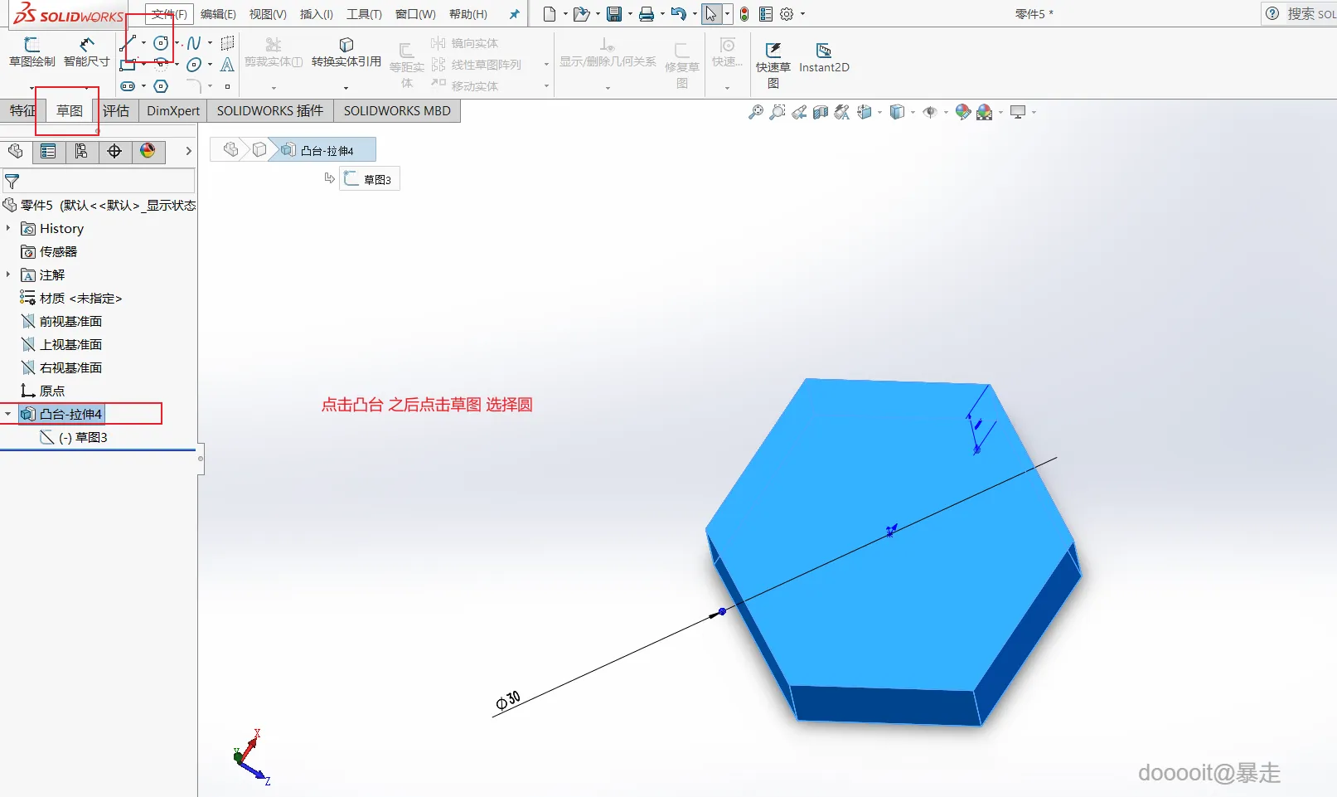
Task: Open the 插入(I) menu
Action: (317, 14)
